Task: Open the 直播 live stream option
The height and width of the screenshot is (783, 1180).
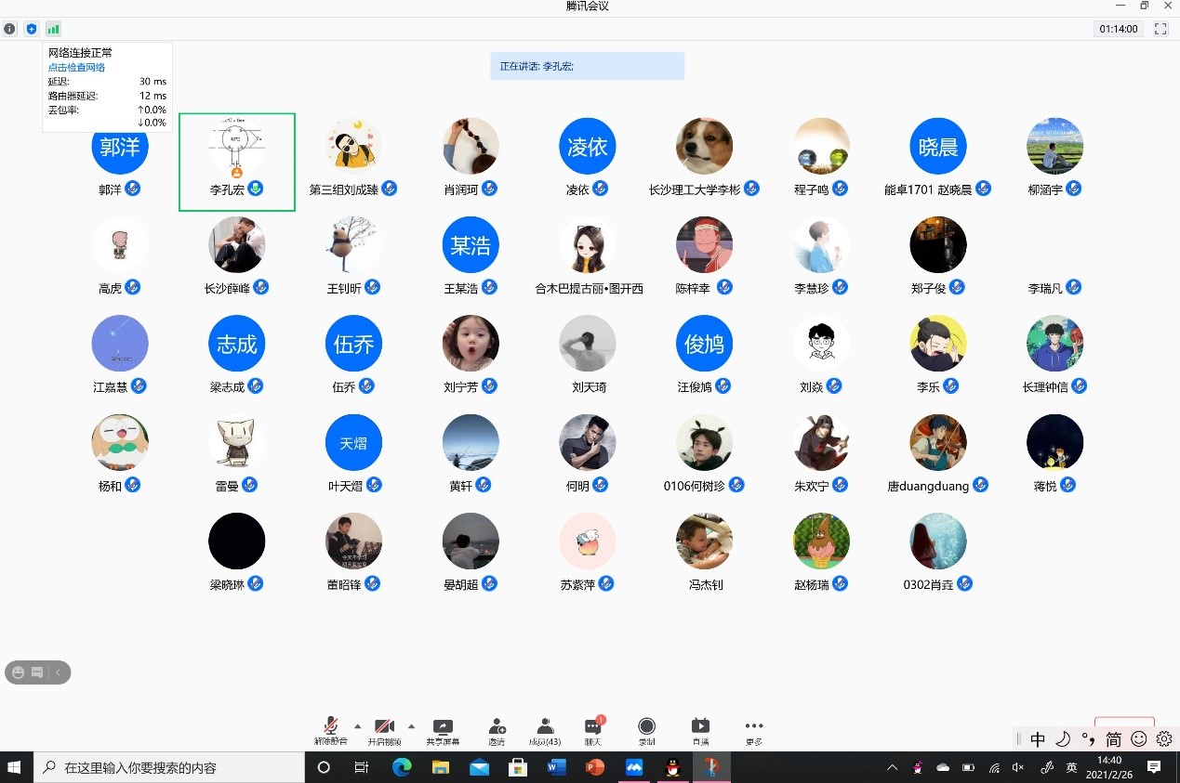Action: tap(700, 731)
